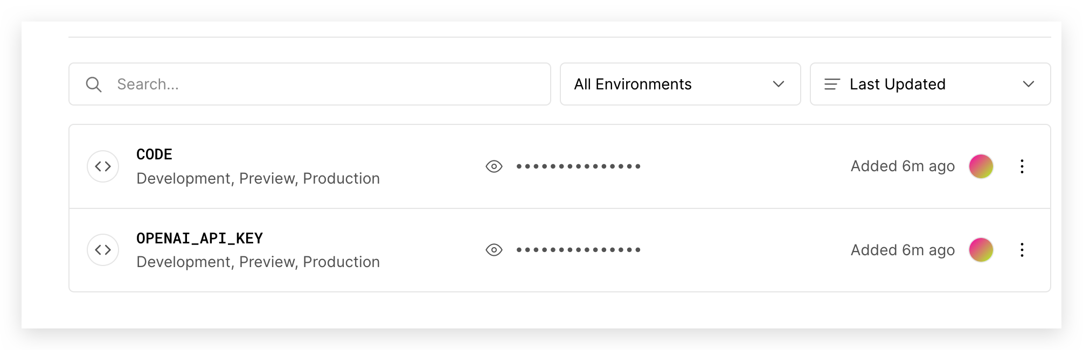Screen dimensions: 1083x350
Task: Select the OPENAI_API_KEY variable name
Action: pos(199,239)
